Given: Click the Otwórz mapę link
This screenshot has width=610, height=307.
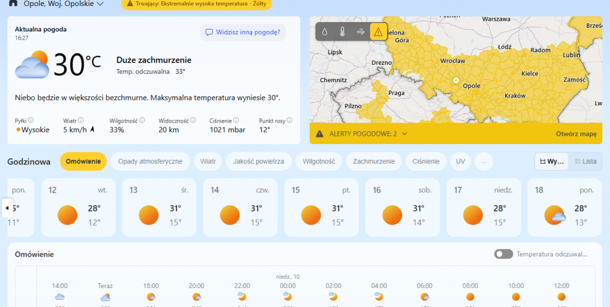Looking at the screenshot, I should [x=576, y=134].
